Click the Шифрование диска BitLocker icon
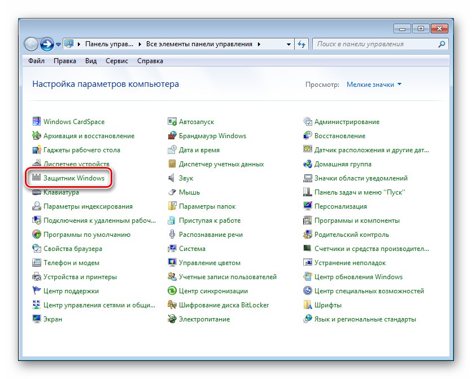472x379 pixels. tap(172, 305)
